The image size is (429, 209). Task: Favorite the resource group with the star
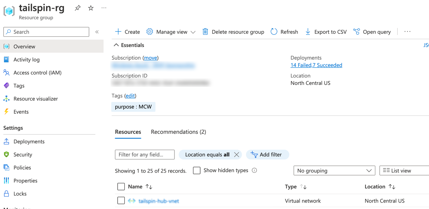(x=90, y=8)
